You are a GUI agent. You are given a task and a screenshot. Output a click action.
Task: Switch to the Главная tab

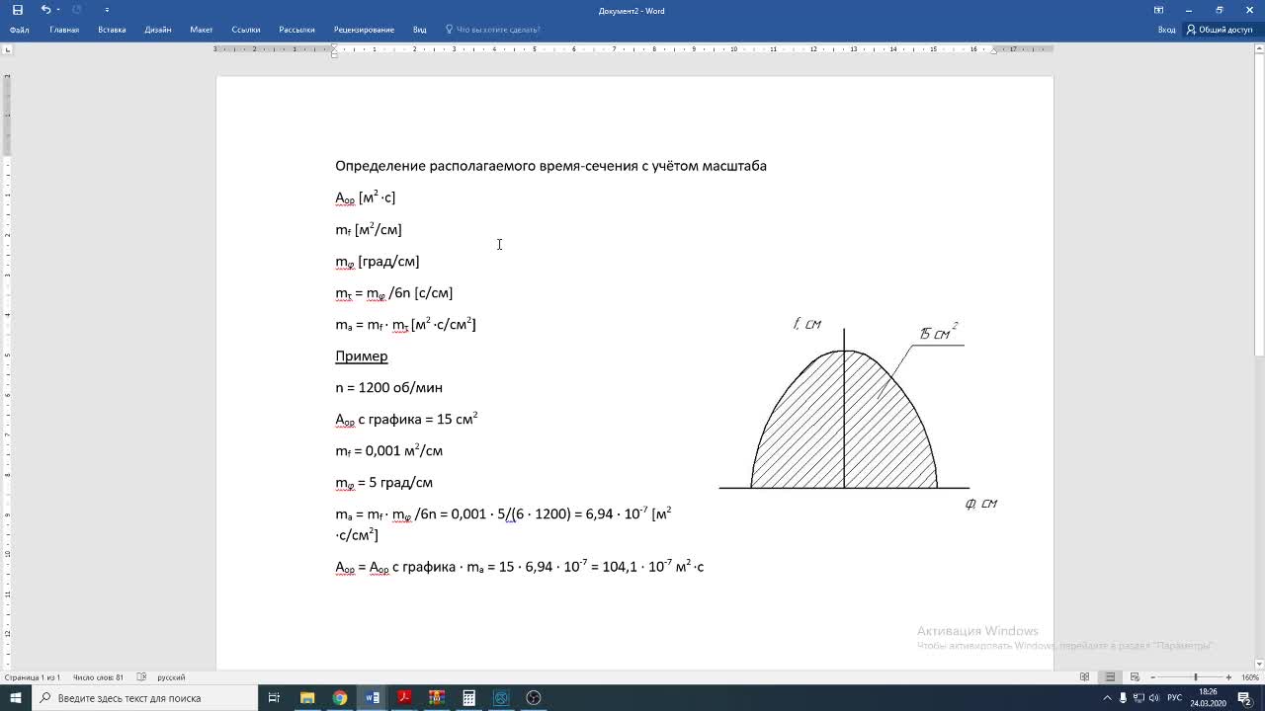[64, 30]
